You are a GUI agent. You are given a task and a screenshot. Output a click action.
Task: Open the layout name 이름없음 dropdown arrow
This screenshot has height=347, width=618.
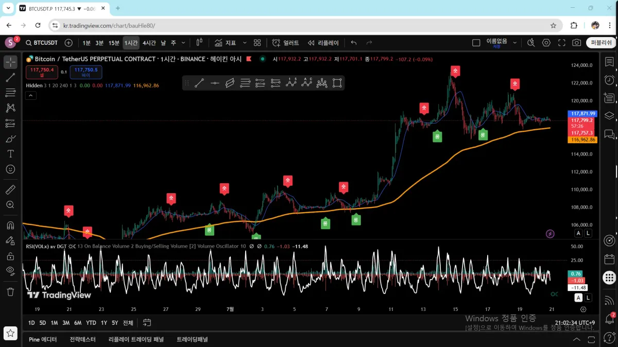point(514,43)
